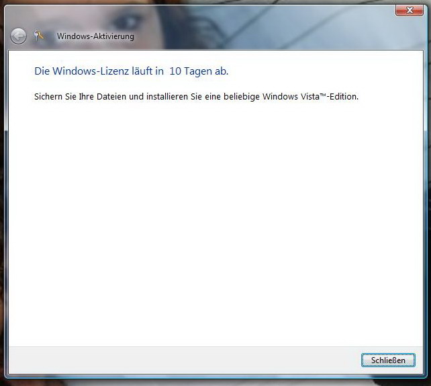Click the "Windows-Aktivierung" title text

[x=95, y=36]
